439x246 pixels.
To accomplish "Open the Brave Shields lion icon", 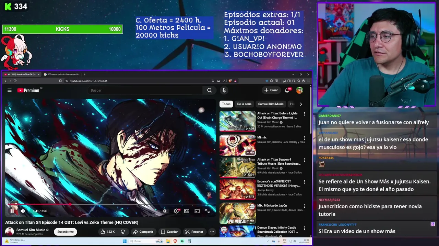I will point(230,81).
